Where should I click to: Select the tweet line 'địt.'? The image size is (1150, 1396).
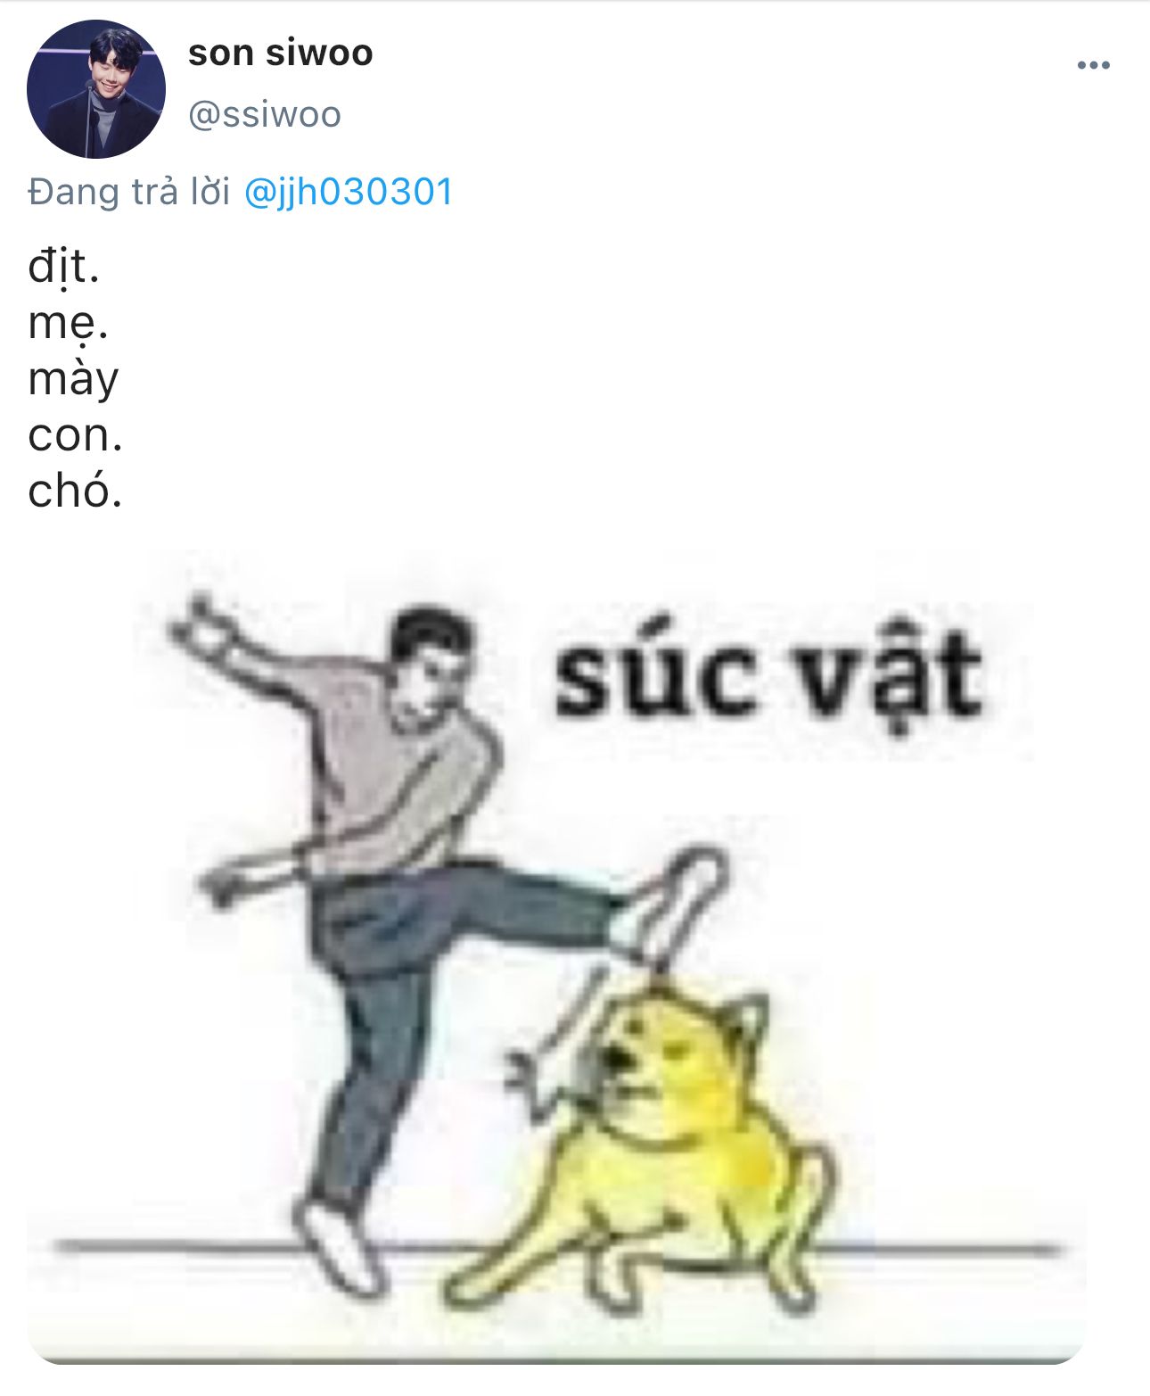63,267
